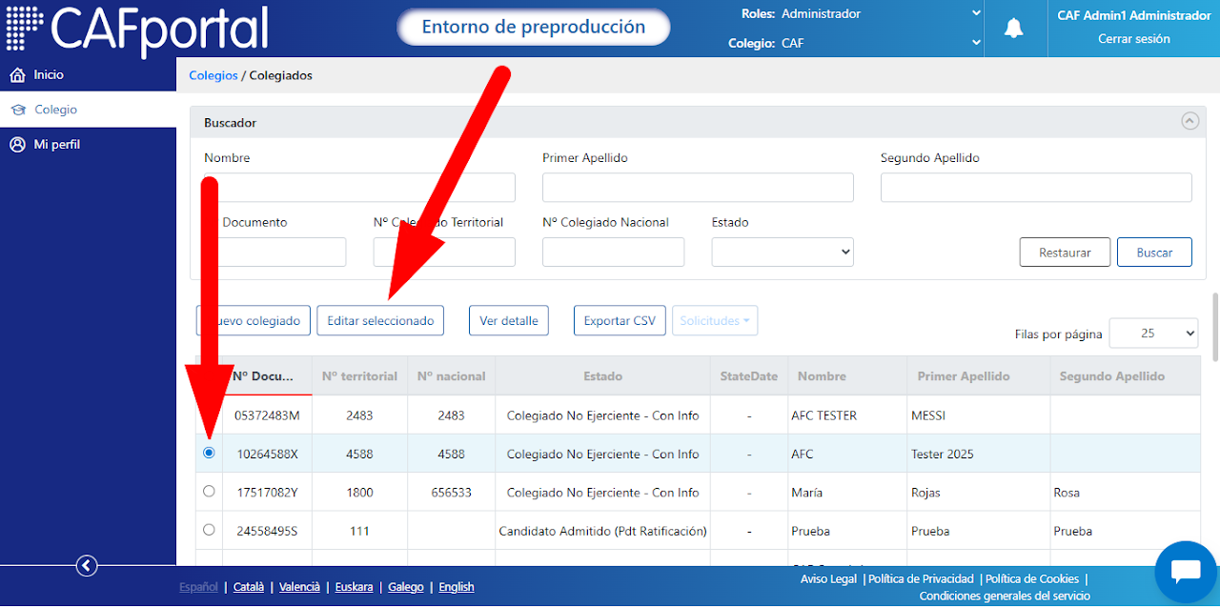Open notifications bell icon
Viewport: 1220px width, 607px height.
[1014, 29]
